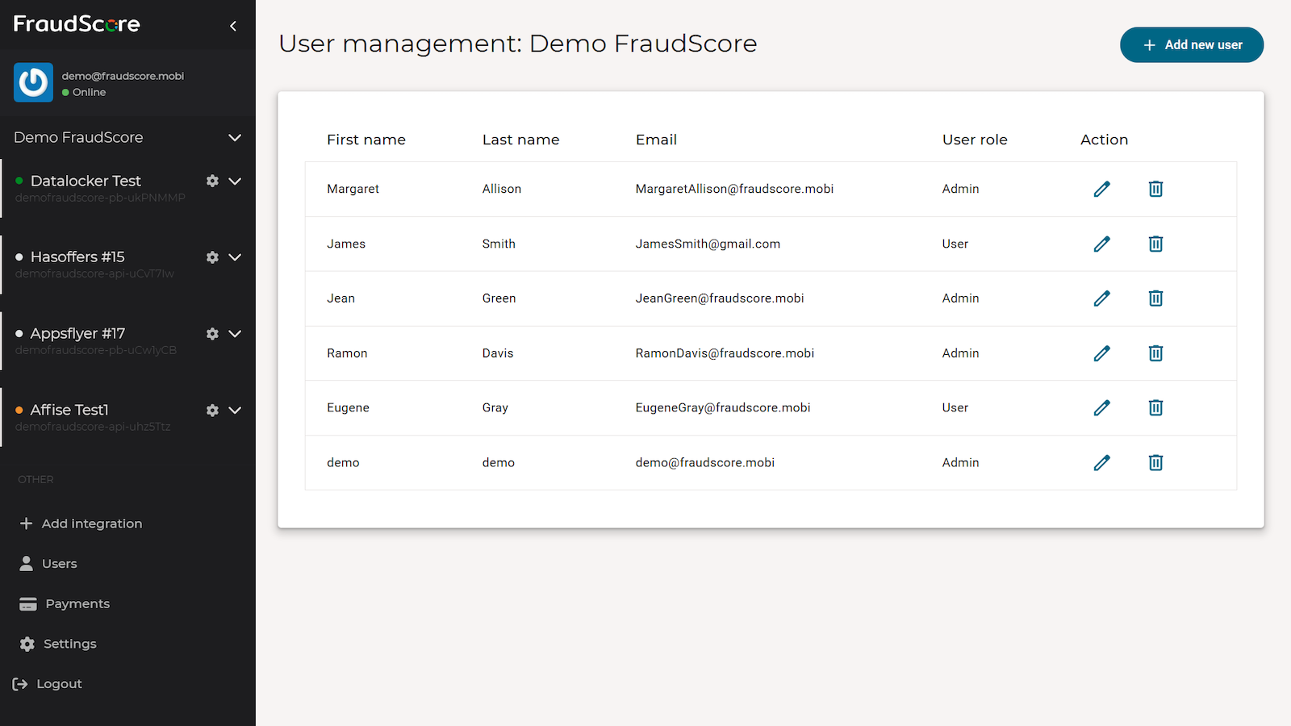This screenshot has height=726, width=1291.
Task: Edit Jean Green's user entry
Action: click(1101, 298)
